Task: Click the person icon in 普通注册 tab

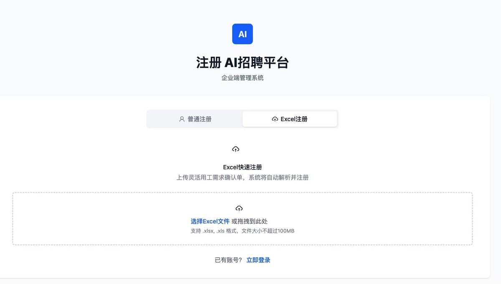Action: coord(182,119)
